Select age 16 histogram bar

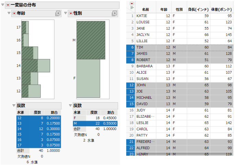[25, 40]
